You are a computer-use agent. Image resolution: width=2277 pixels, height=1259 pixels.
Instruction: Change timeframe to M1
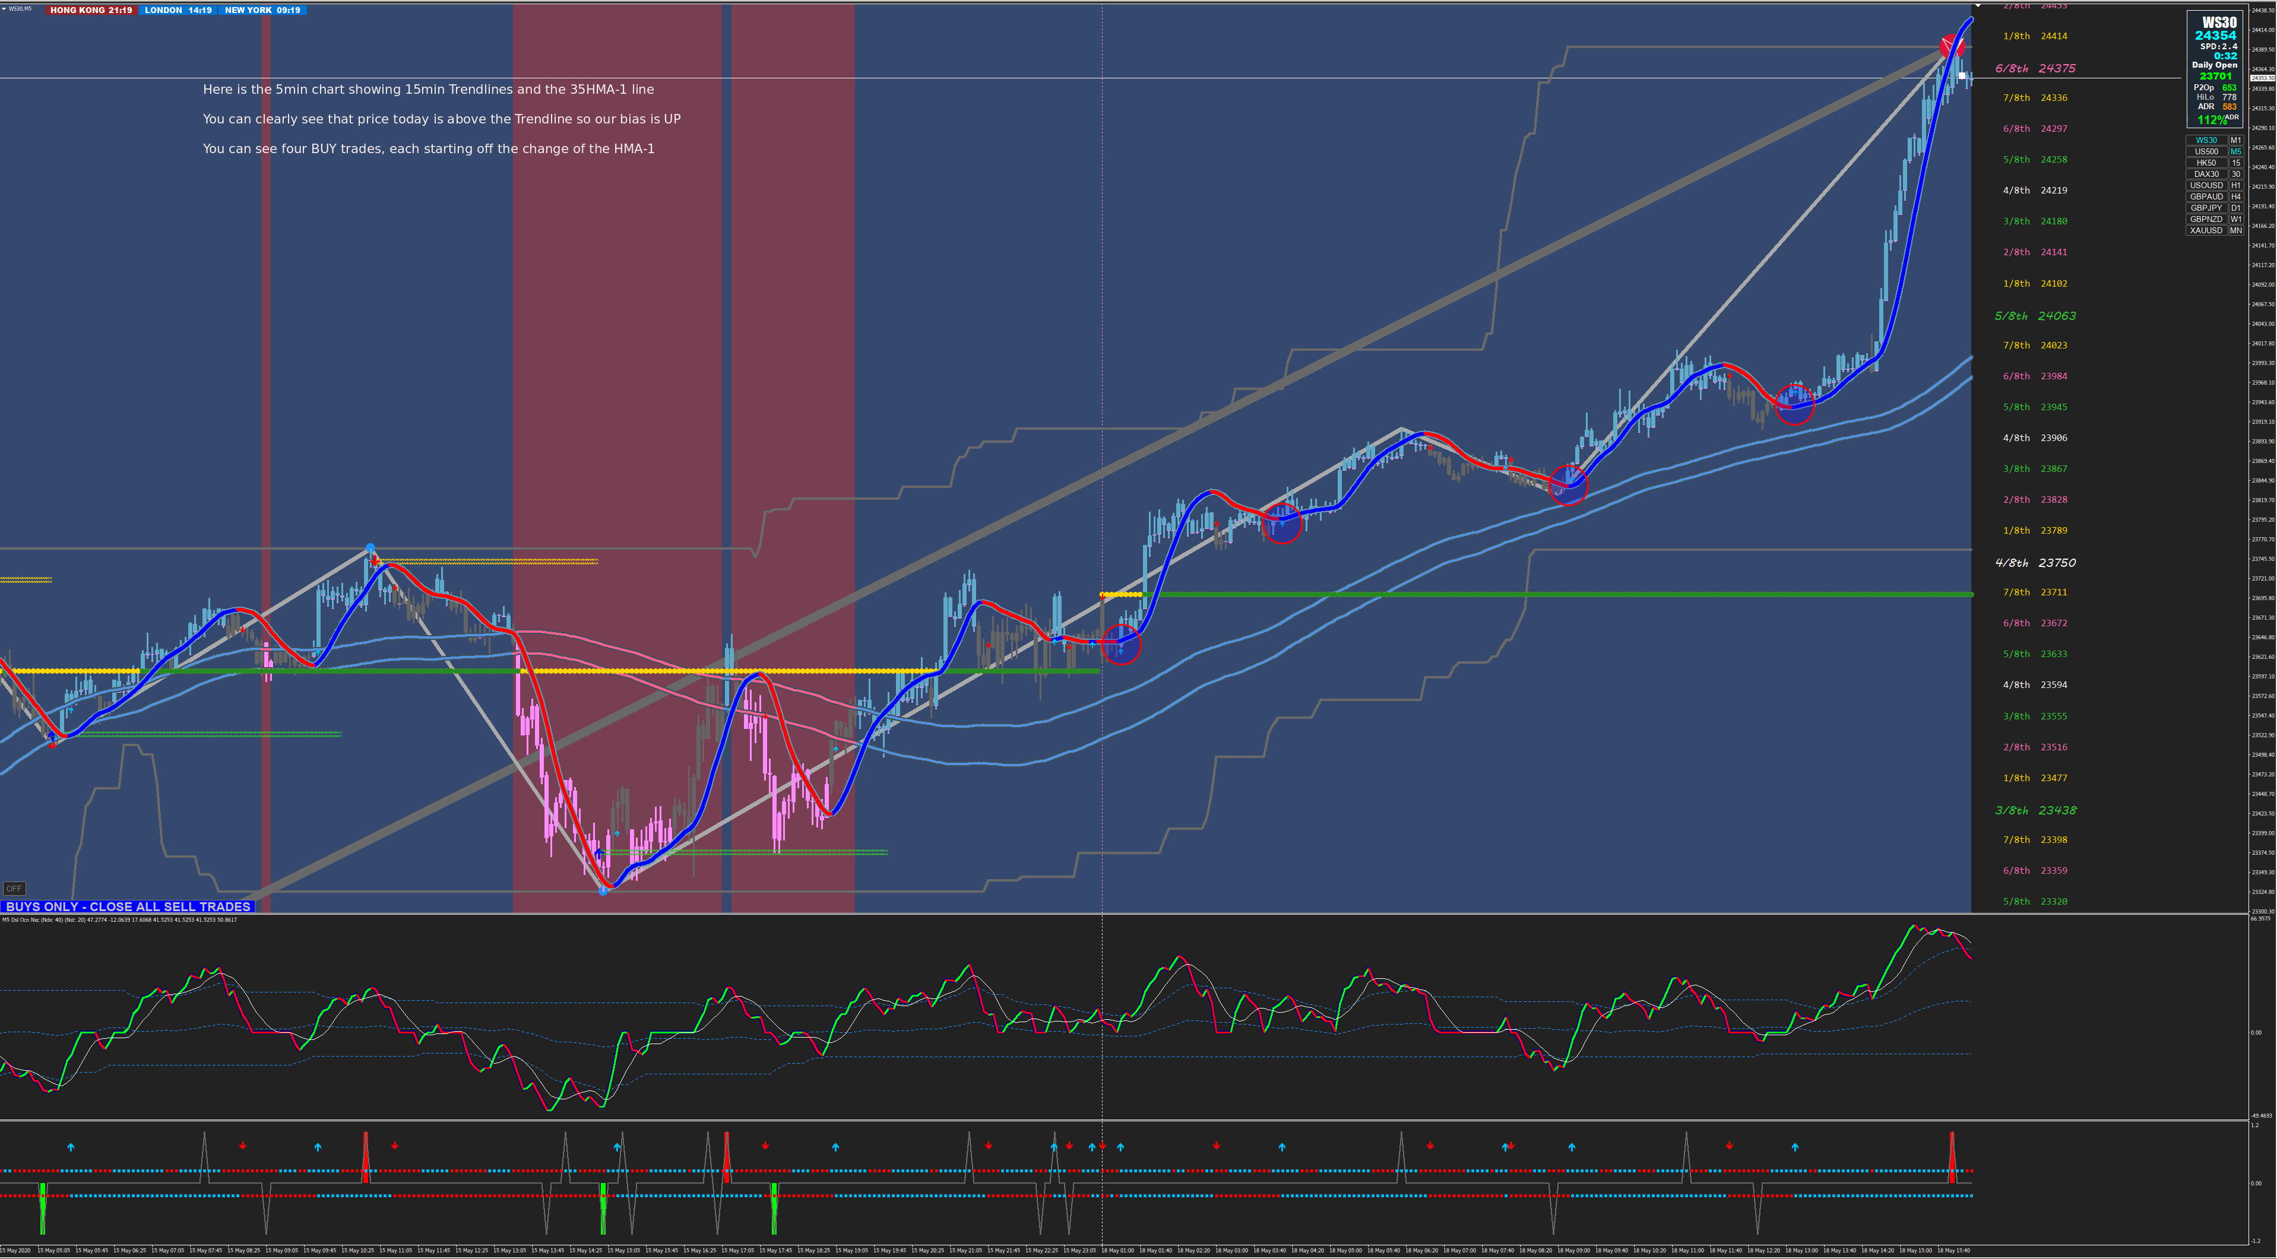click(2235, 139)
